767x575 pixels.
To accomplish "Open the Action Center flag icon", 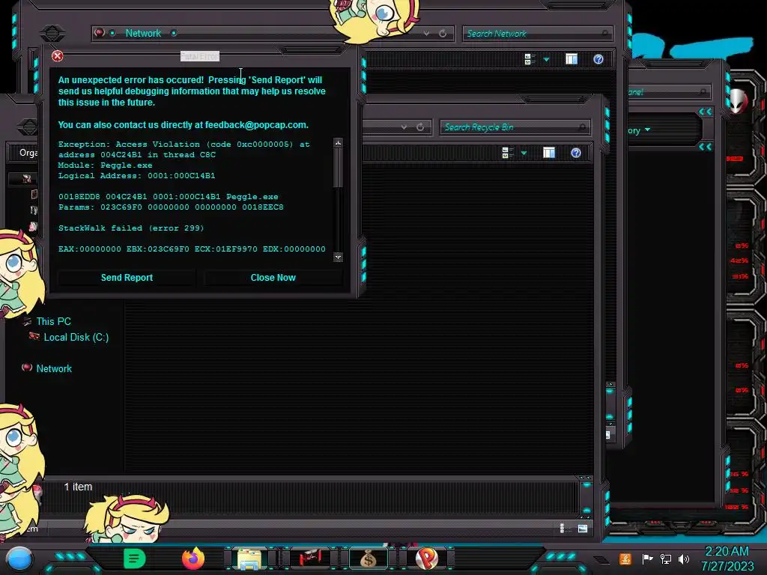I will tap(647, 559).
